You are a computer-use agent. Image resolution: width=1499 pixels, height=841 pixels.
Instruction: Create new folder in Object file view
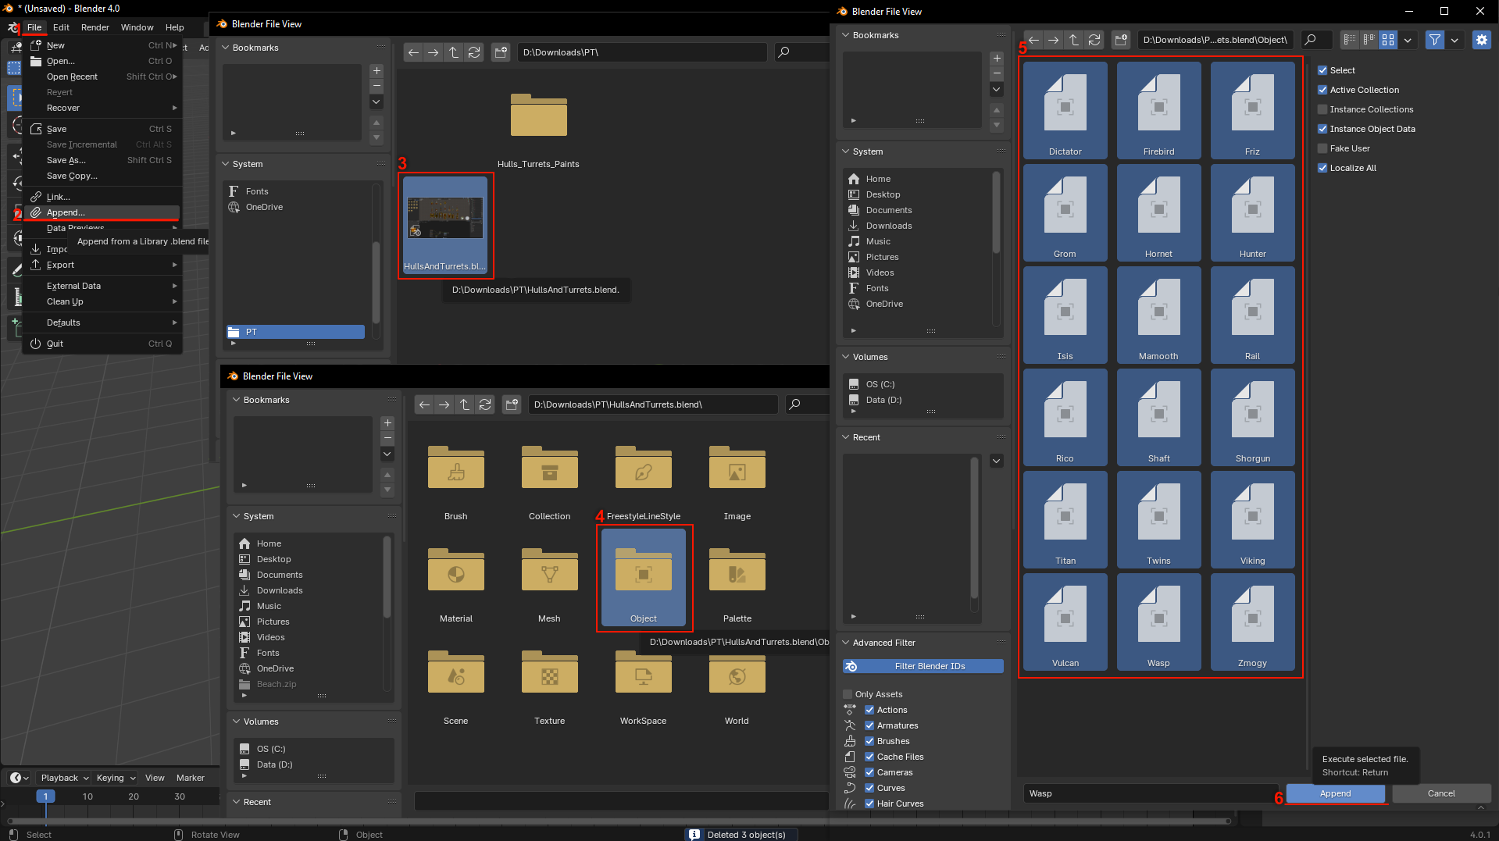[x=1121, y=40]
